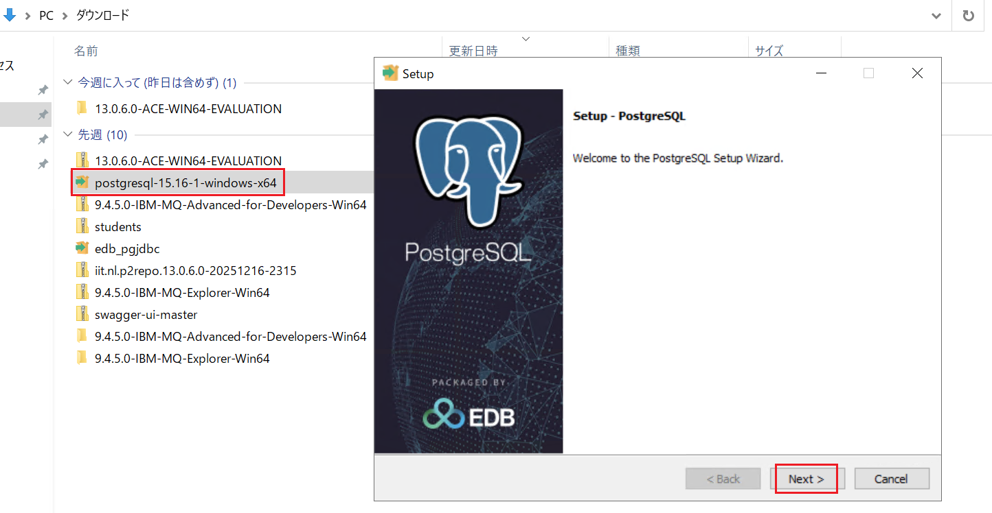This screenshot has width=992, height=513.
Task: Click first pin icon in sidebar
Action: (43, 90)
